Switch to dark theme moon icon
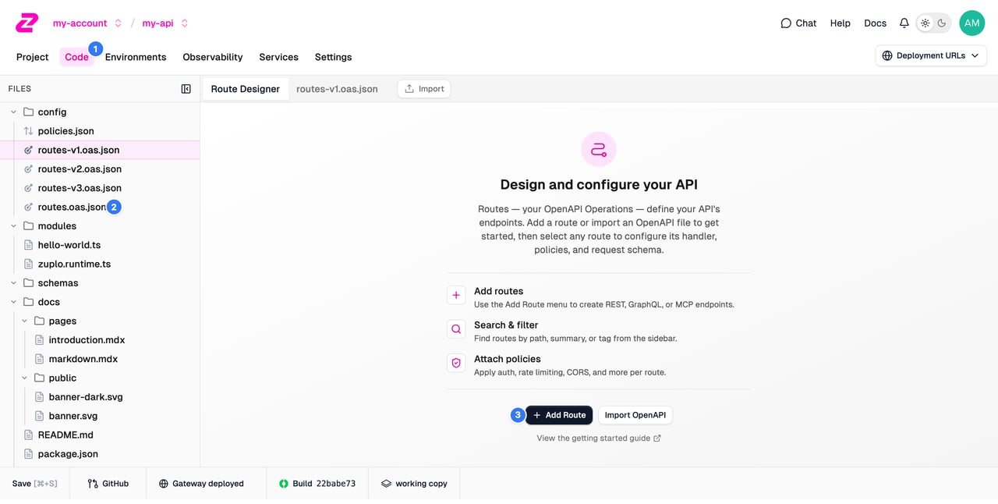This screenshot has width=998, height=504. pos(942,23)
